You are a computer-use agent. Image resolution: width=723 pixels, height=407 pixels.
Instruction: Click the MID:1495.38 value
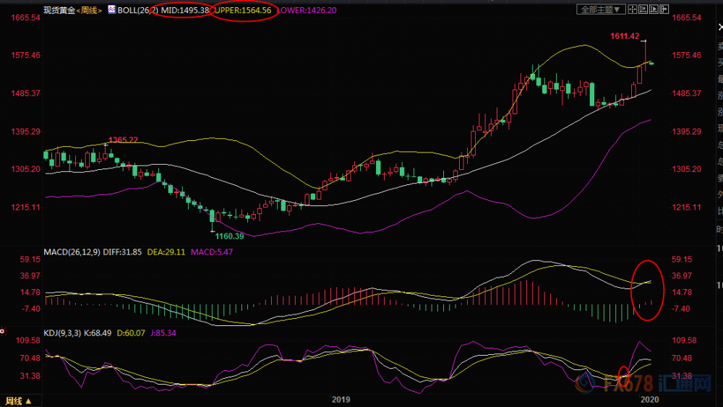click(x=185, y=10)
